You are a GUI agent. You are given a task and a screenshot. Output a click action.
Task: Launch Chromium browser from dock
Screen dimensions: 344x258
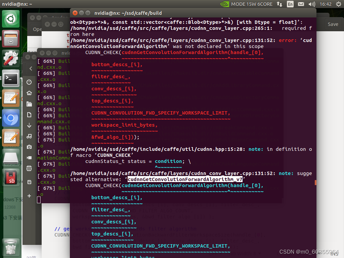[11, 118]
